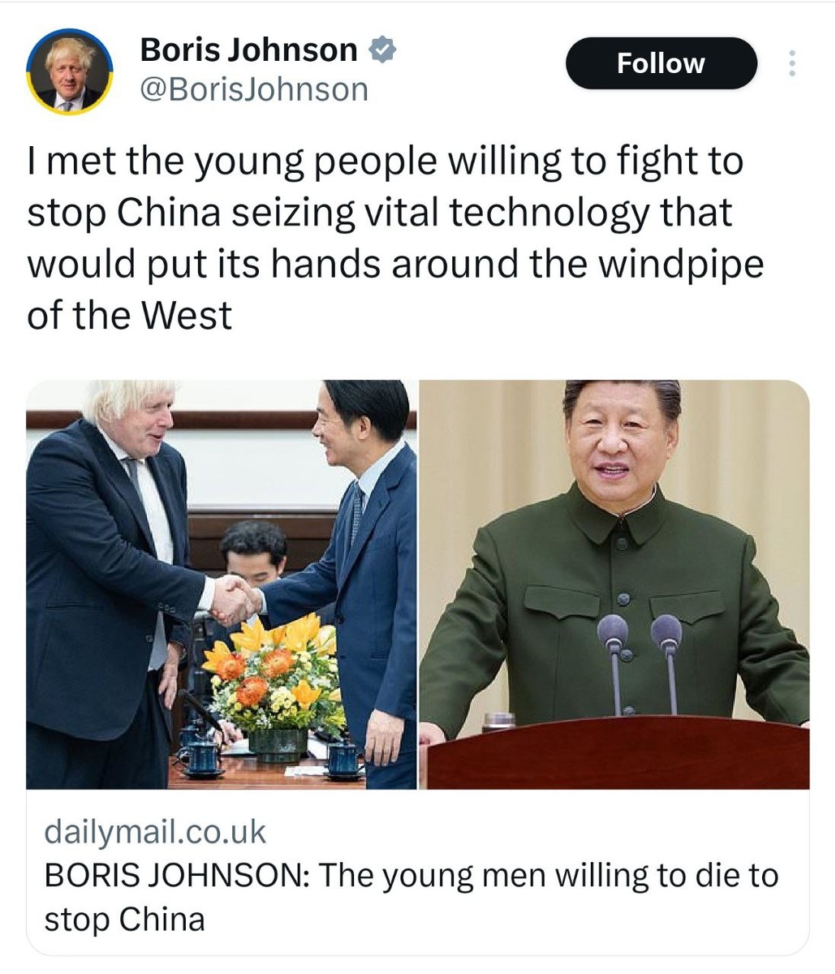Screen dimensions: 836x974
Task: View the handshake photo on the left
Action: (x=222, y=584)
